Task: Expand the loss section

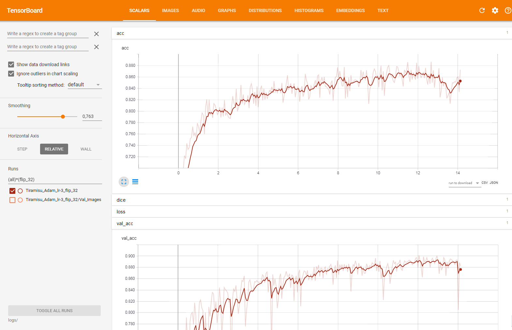Action: point(312,212)
